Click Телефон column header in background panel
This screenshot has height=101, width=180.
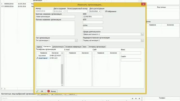(162, 98)
